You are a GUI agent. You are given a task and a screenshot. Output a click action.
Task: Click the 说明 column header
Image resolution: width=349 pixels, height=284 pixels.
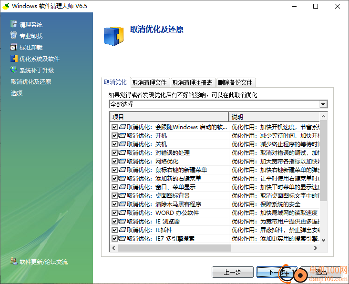[x=274, y=117]
